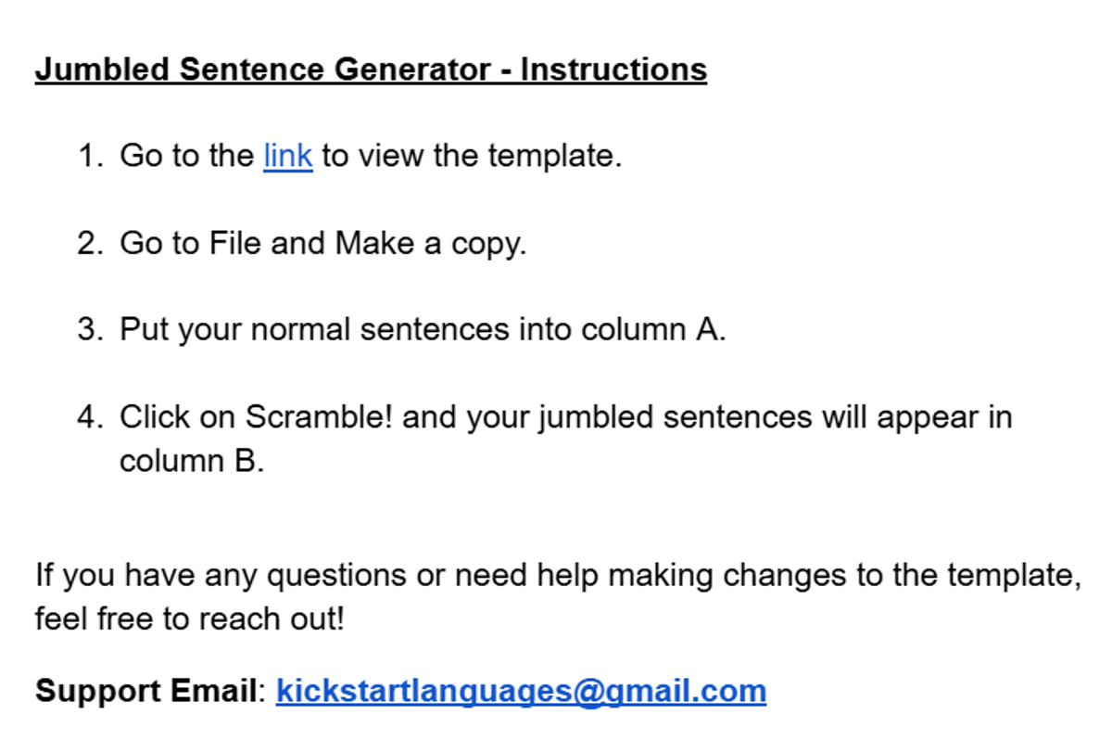Click the word "Instructions" in the title

[613, 70]
